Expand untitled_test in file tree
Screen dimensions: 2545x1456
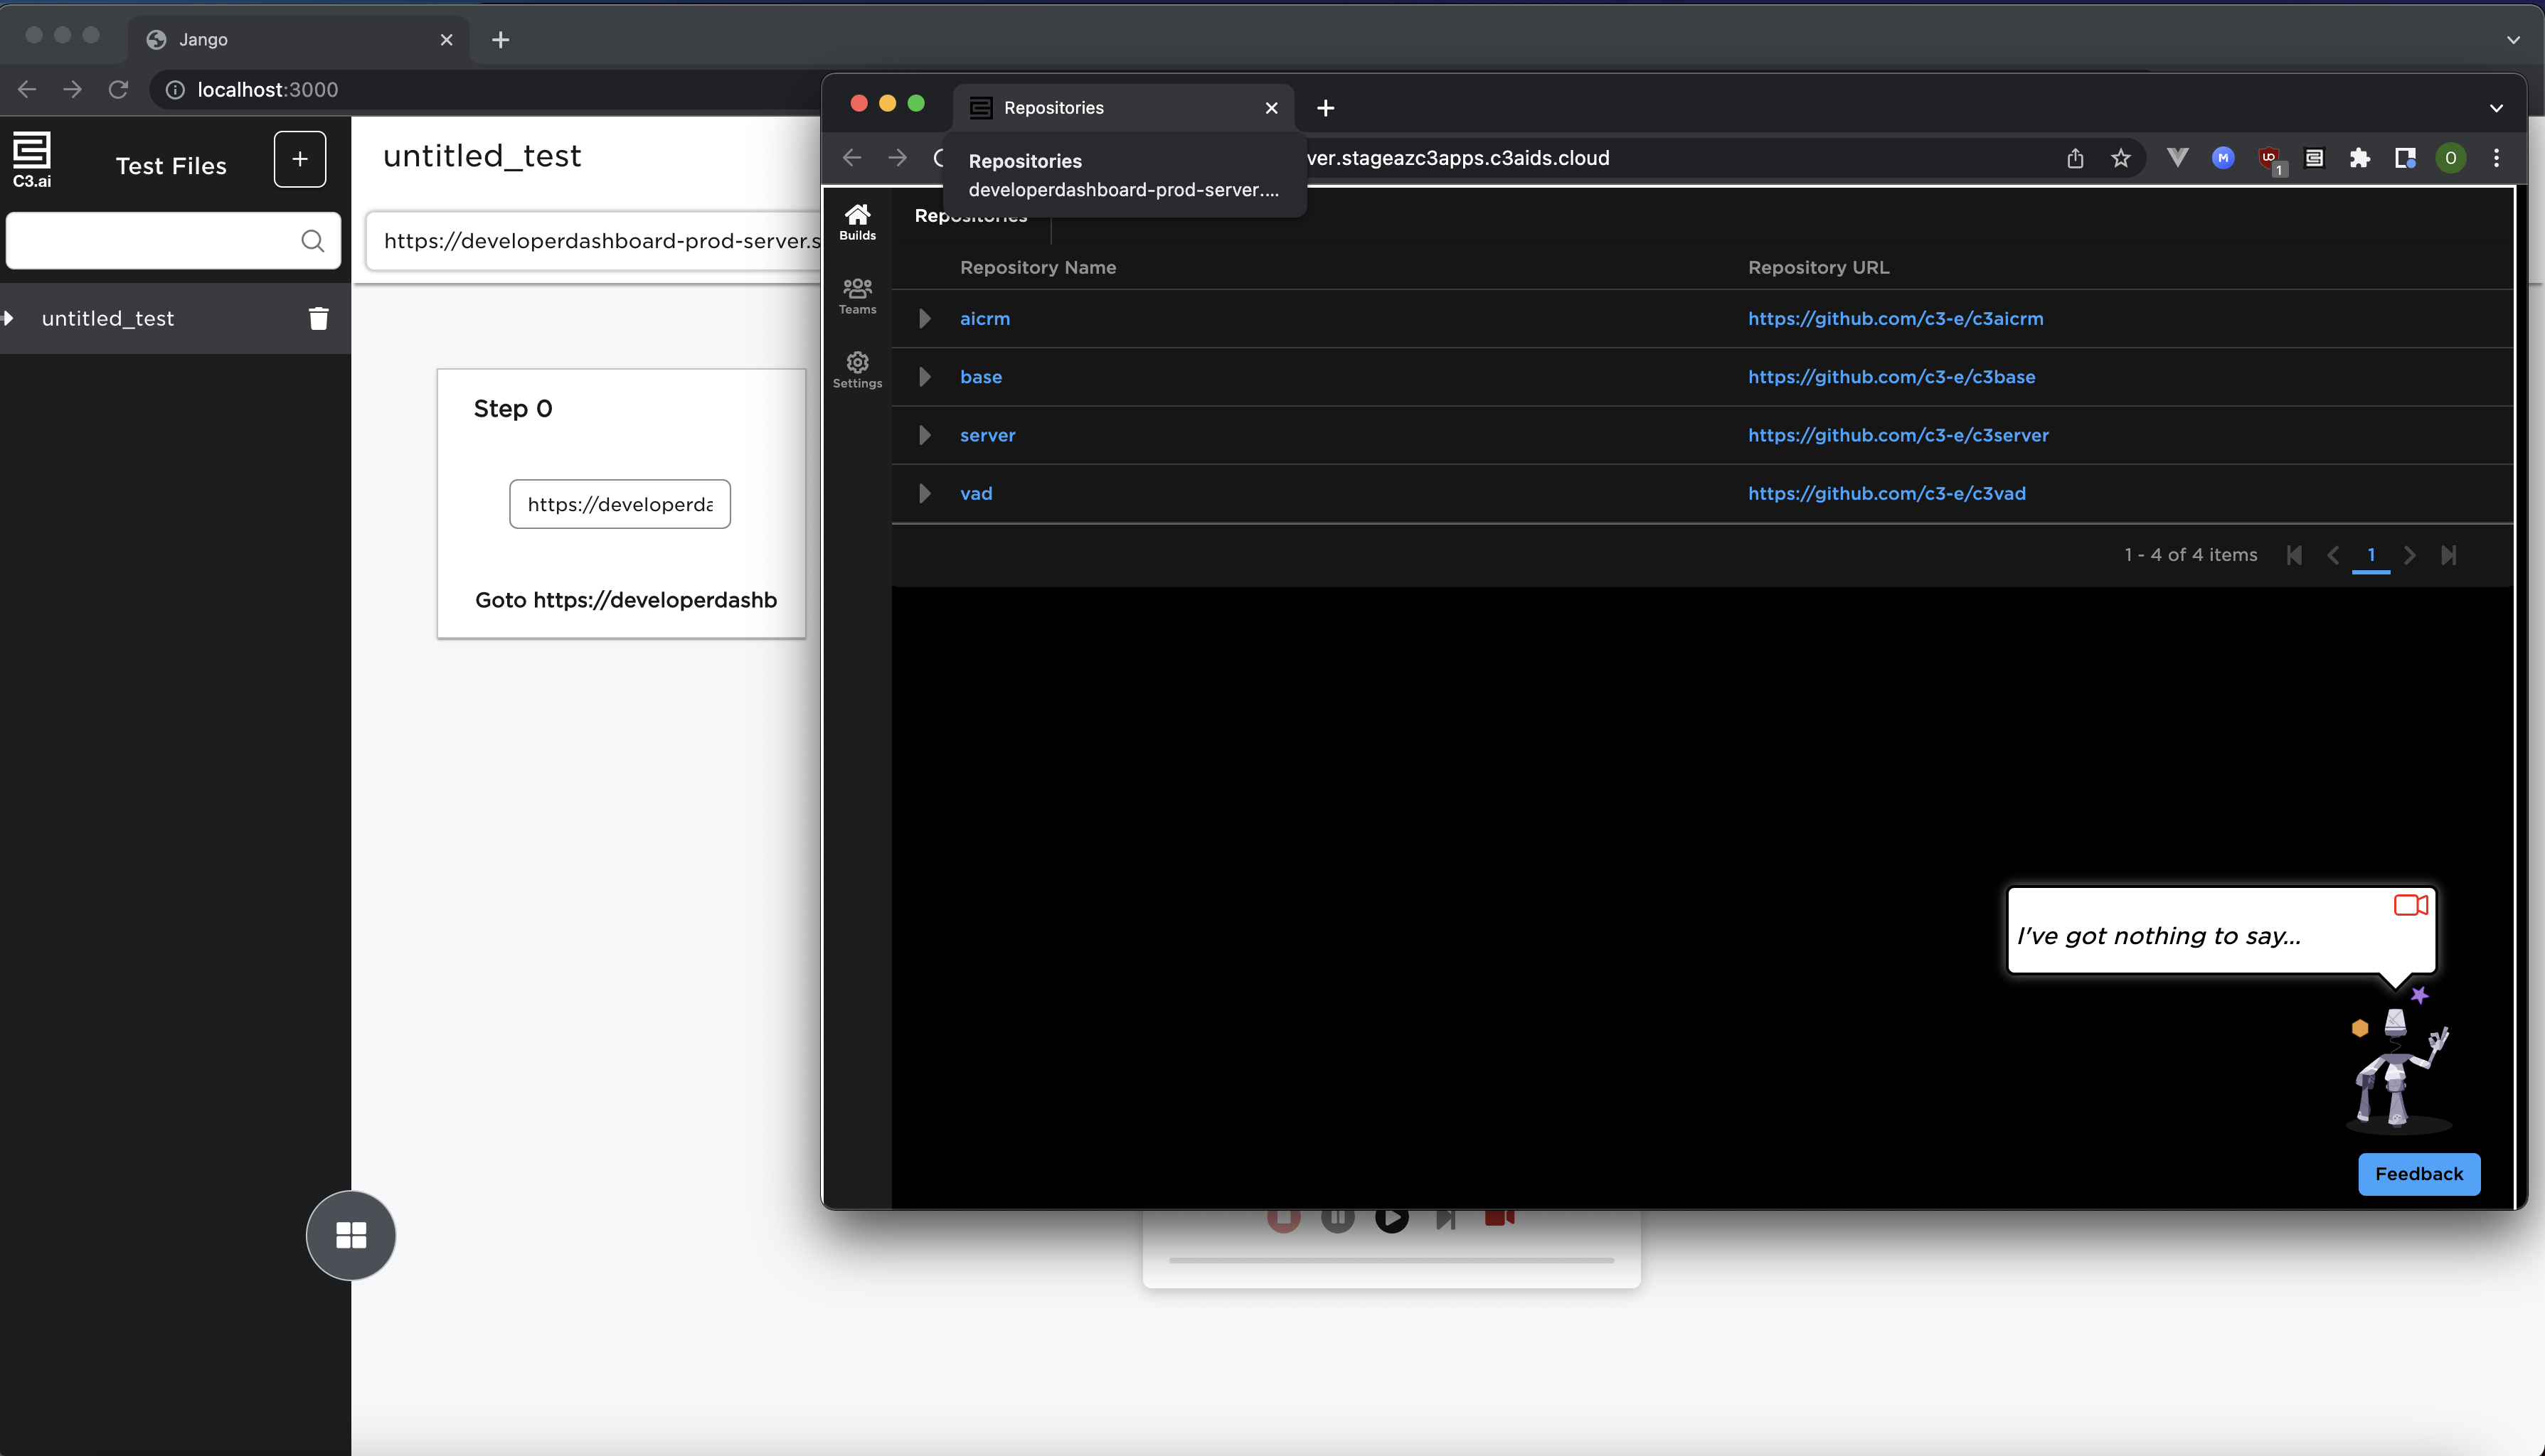point(9,318)
